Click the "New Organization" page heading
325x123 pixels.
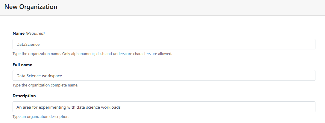coord(31,7)
